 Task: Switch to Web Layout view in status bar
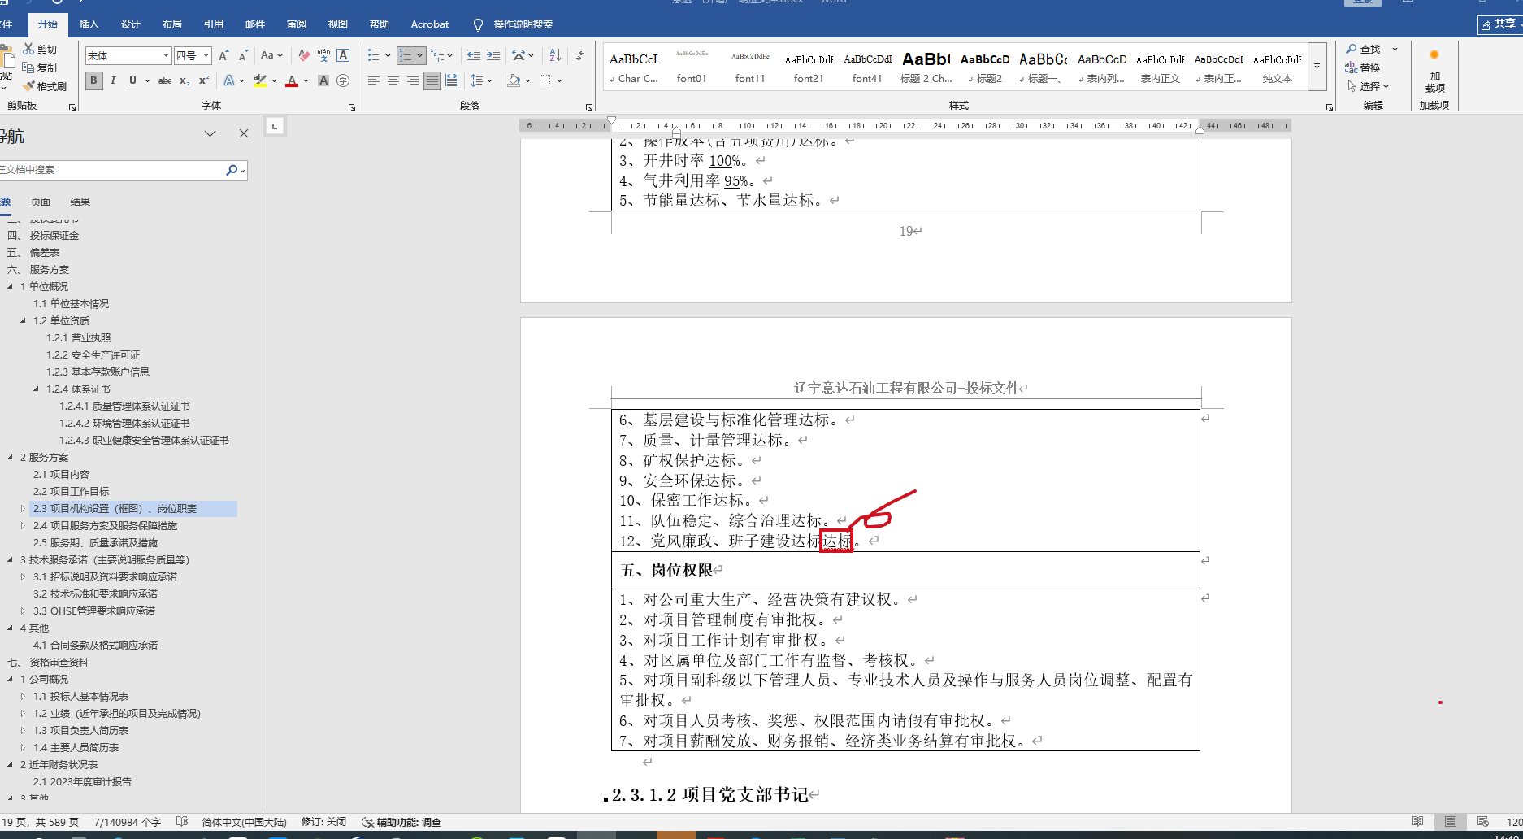pyautogui.click(x=1483, y=822)
